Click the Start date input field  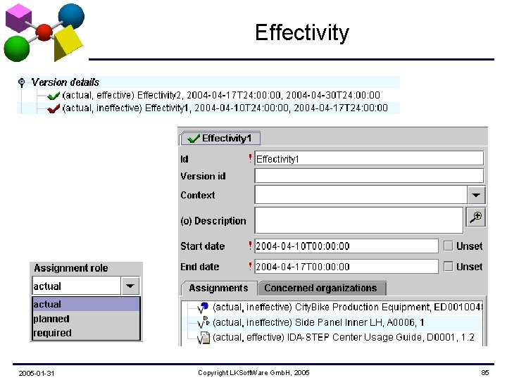[x=346, y=246]
